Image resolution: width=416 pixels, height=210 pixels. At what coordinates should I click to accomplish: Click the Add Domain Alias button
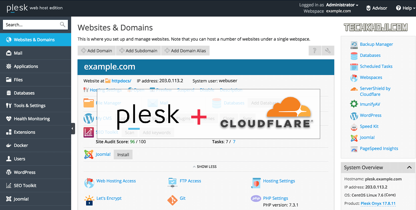[x=185, y=50]
